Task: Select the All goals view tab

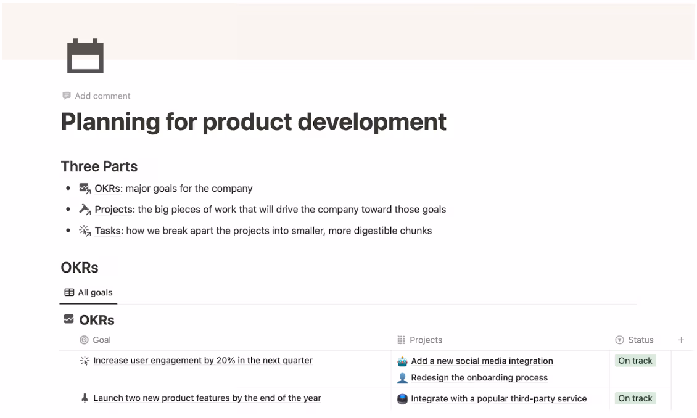Action: 88,292
